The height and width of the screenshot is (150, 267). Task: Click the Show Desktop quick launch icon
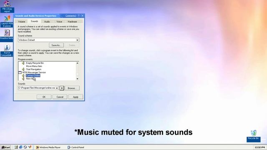tap(16, 147)
